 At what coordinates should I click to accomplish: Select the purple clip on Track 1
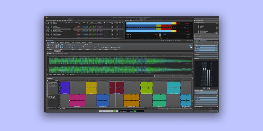[x=65, y=88]
